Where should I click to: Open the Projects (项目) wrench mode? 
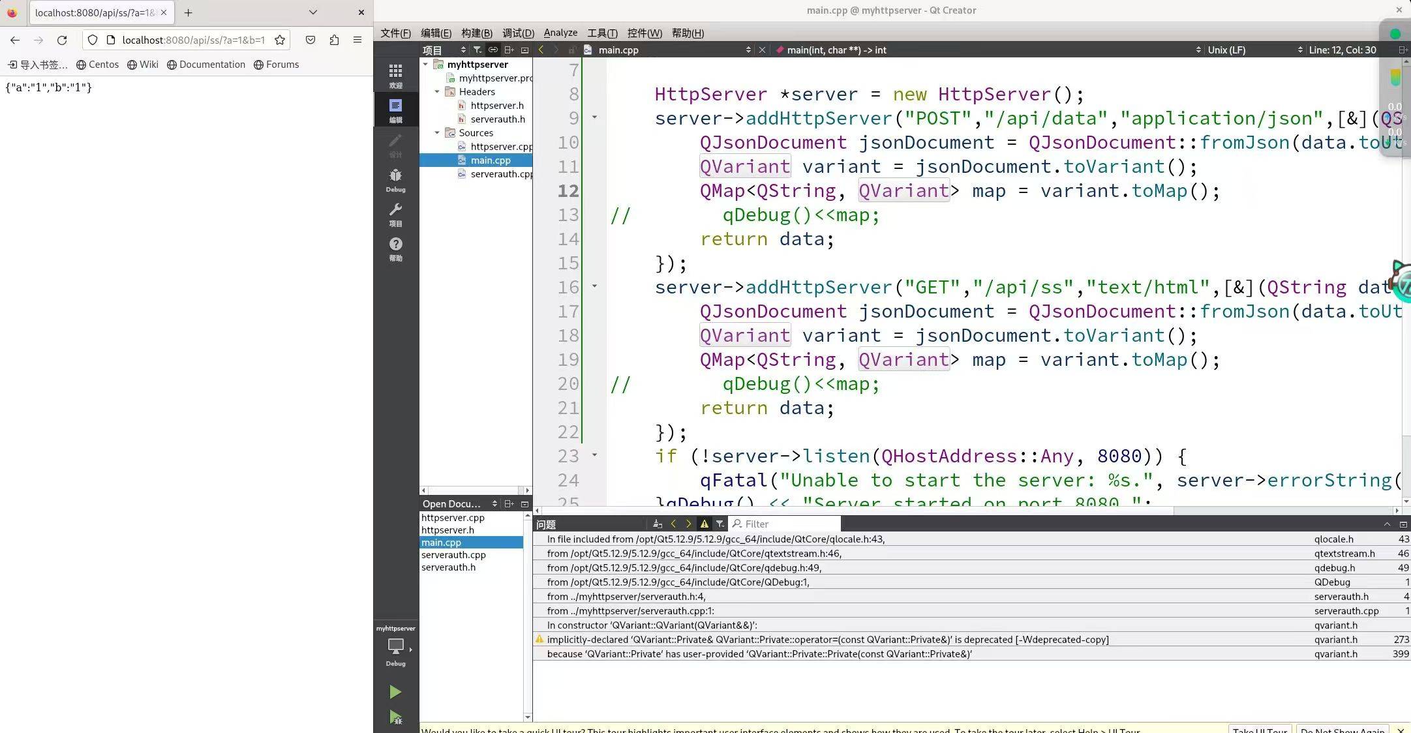click(x=395, y=214)
